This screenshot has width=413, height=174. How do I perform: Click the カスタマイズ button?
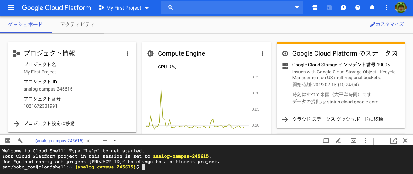[387, 24]
